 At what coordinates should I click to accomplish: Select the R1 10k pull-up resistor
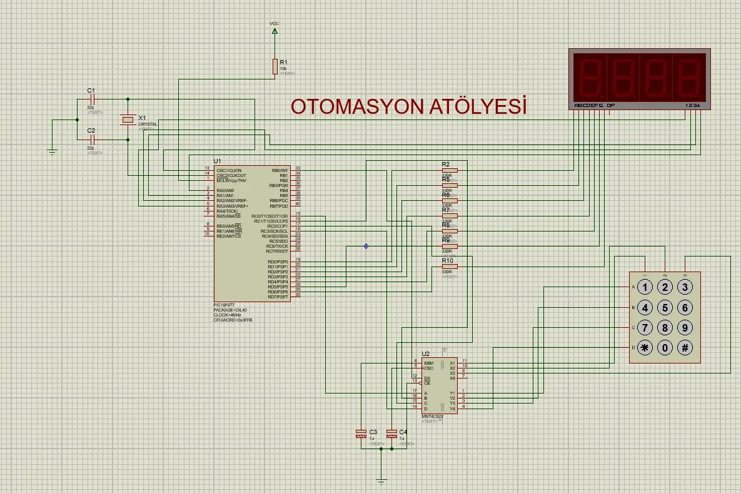275,66
